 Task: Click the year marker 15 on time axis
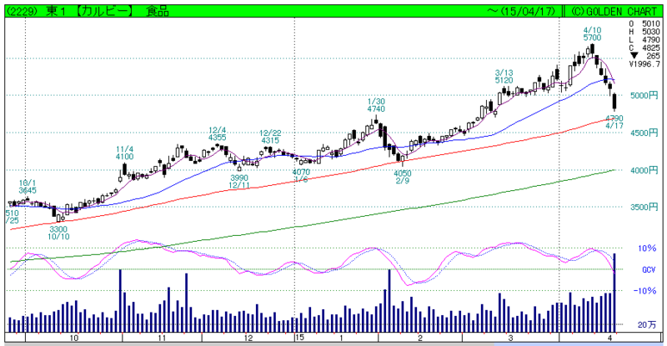click(x=300, y=338)
